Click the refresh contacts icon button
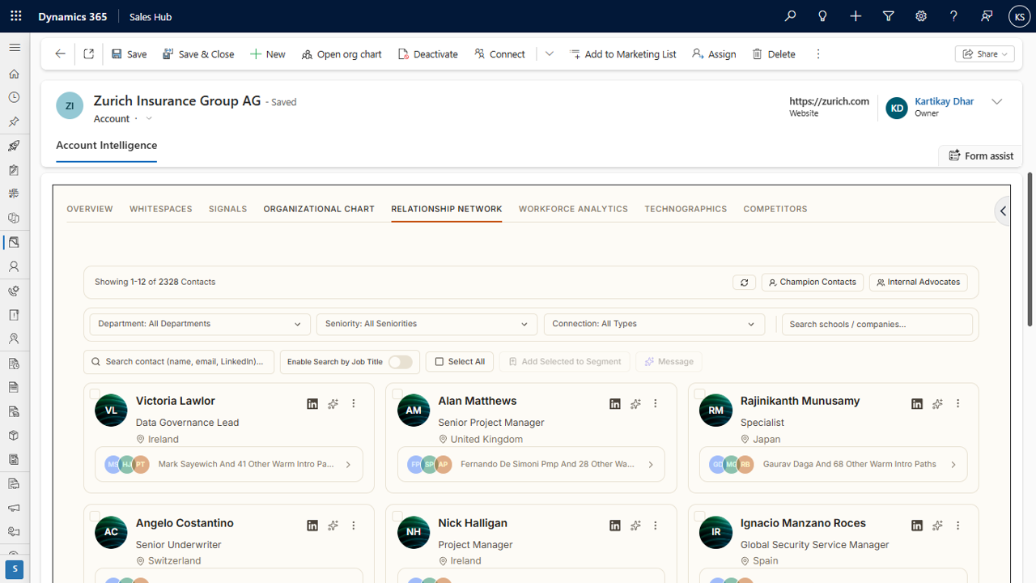The height and width of the screenshot is (583, 1036). [x=745, y=283]
